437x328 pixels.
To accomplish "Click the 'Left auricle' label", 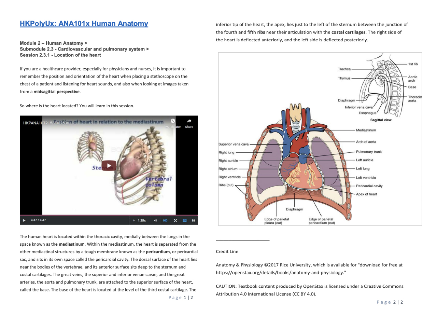I will click(365, 160).
